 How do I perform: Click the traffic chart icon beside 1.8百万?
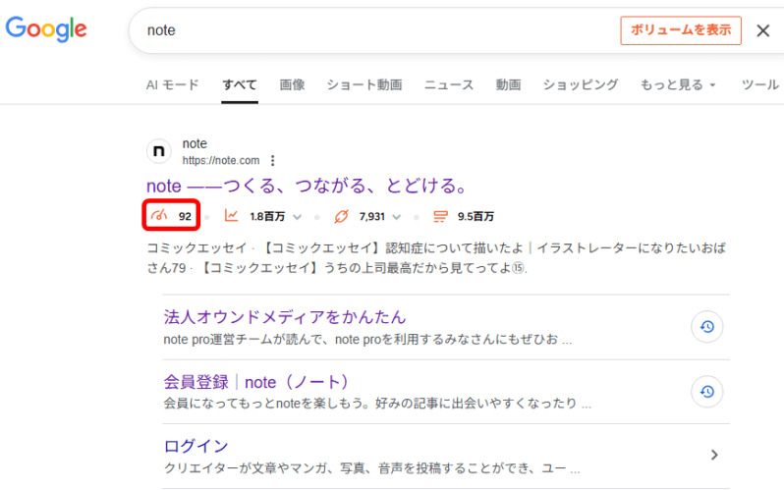[232, 216]
